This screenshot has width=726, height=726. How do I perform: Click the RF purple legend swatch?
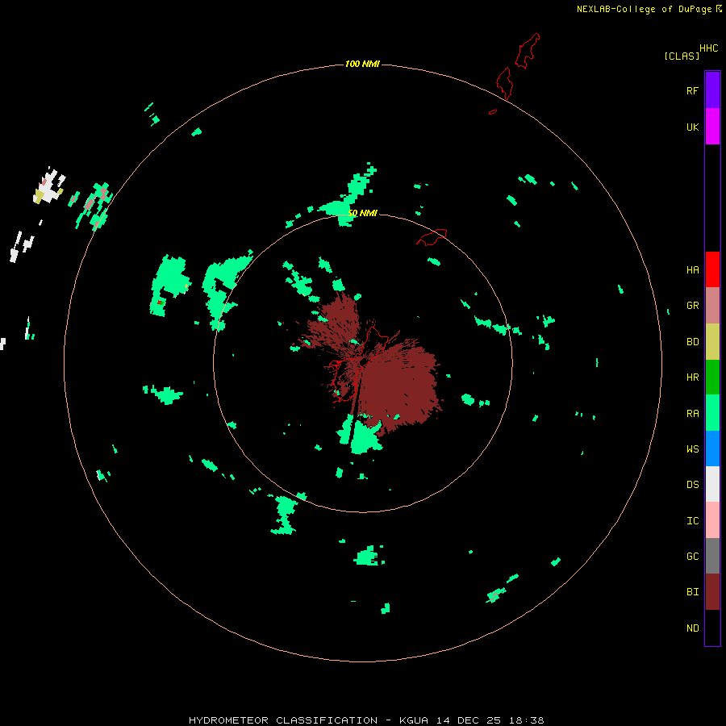(x=712, y=90)
